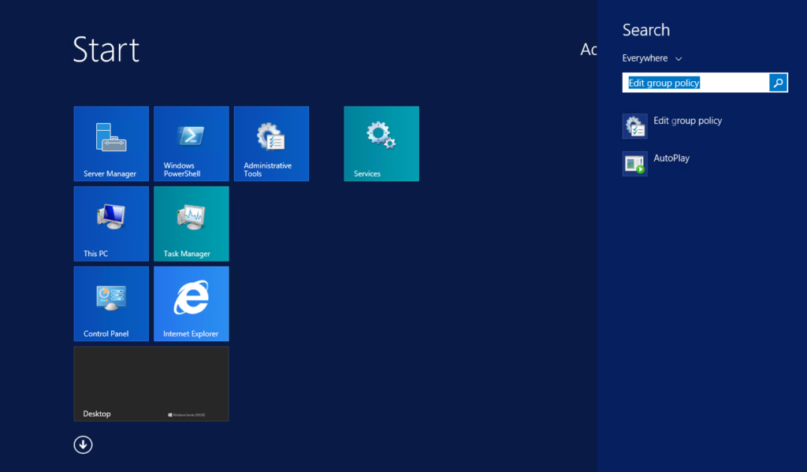The image size is (807, 472).
Task: Open the Services tile
Action: tap(381, 143)
